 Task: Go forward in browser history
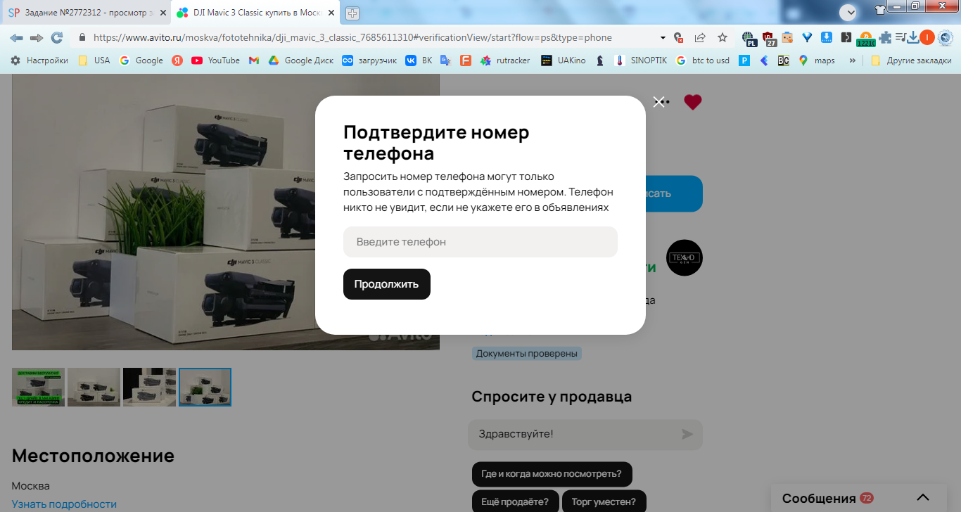pyautogui.click(x=37, y=38)
